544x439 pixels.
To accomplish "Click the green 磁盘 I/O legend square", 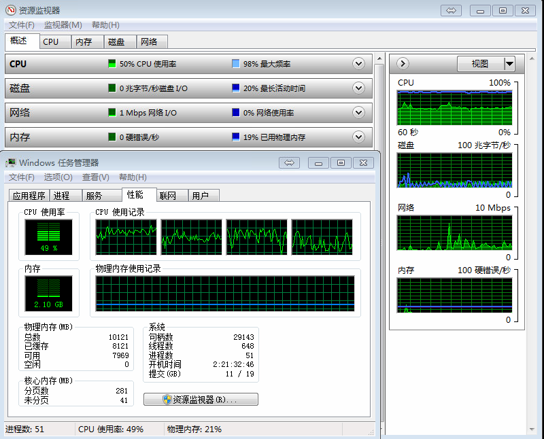I will 112,88.
